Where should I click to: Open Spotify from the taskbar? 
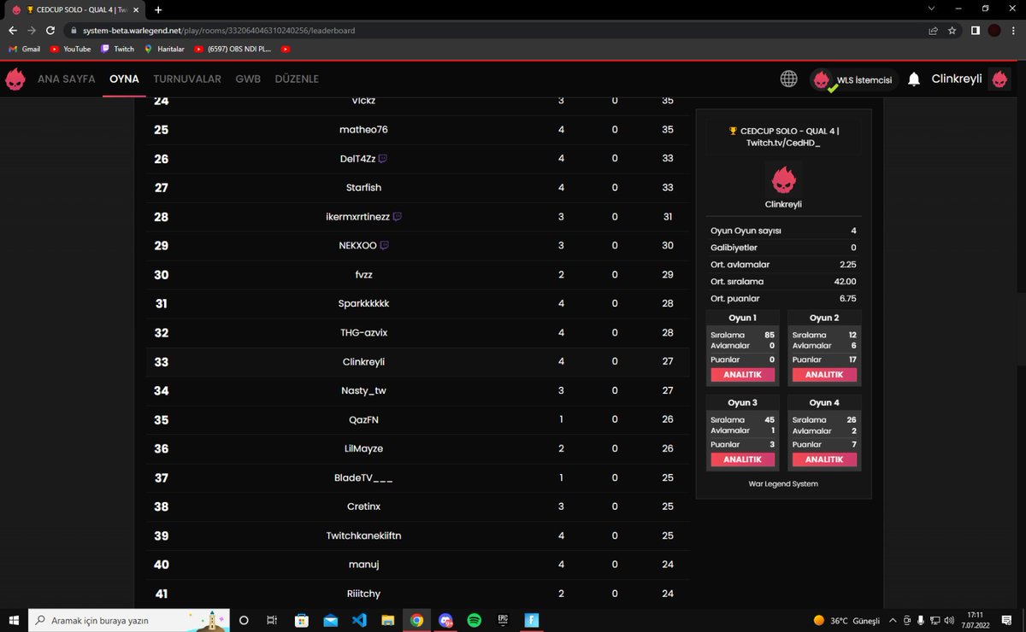coord(475,621)
